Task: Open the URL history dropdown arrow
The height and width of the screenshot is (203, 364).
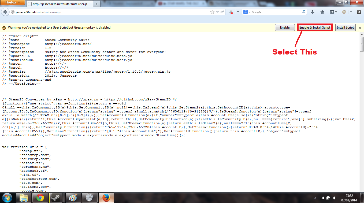Action: pyautogui.click(x=217, y=12)
